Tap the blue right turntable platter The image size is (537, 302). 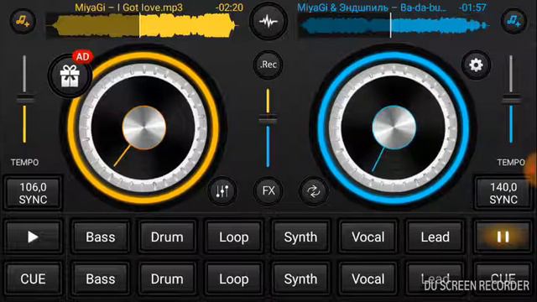click(x=394, y=128)
